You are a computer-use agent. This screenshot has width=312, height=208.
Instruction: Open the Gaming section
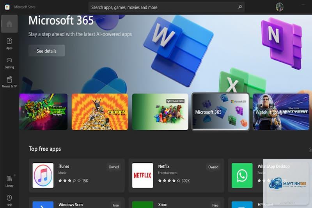coord(9,63)
